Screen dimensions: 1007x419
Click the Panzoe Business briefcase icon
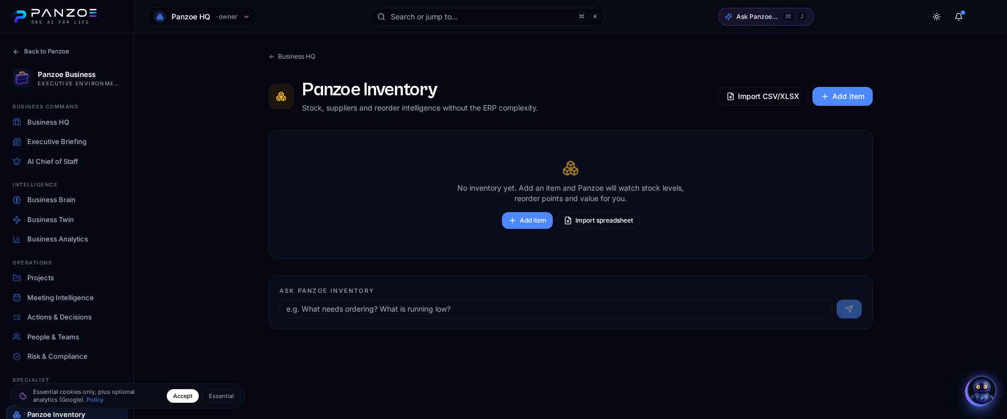tap(22, 78)
